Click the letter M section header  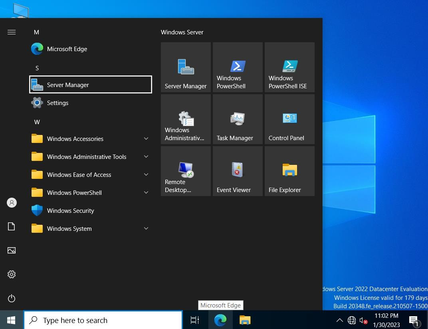(37, 32)
